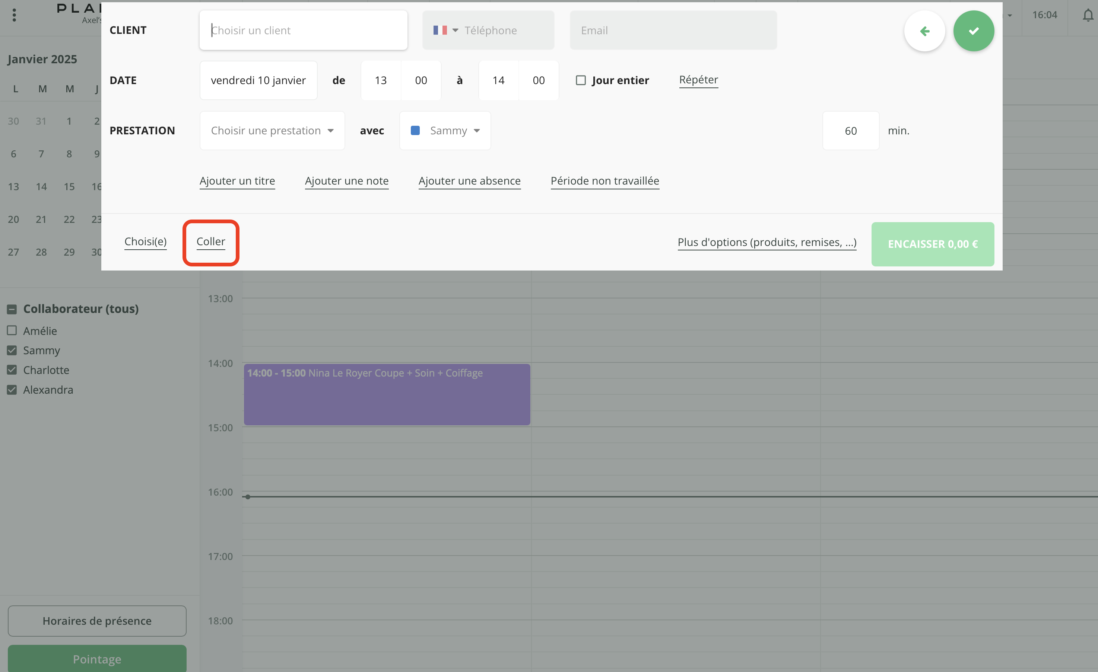This screenshot has width=1098, height=672.
Task: Toggle the Jour entier checkbox
Action: pos(580,80)
